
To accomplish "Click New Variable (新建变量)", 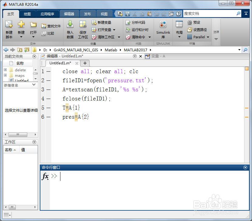I will pos(101,22).
